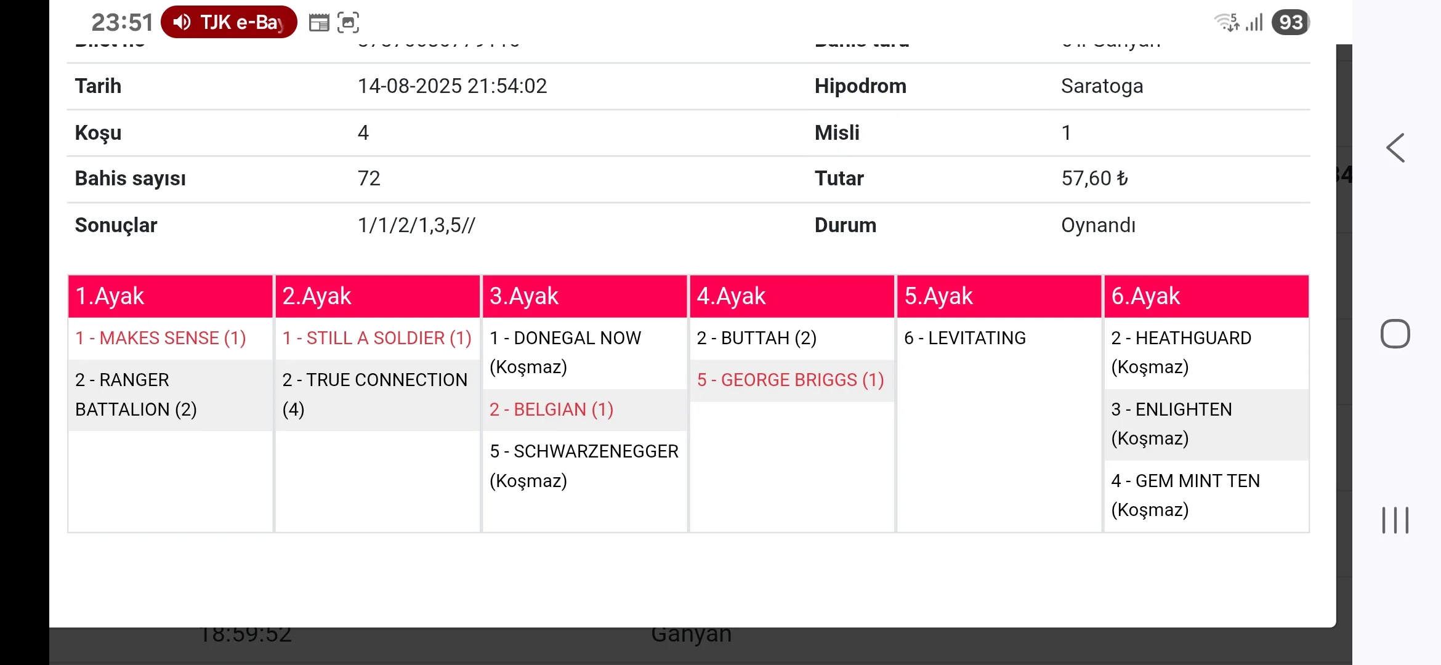This screenshot has width=1441, height=665.
Task: Tap the Wi-Fi status icon
Action: click(1226, 23)
